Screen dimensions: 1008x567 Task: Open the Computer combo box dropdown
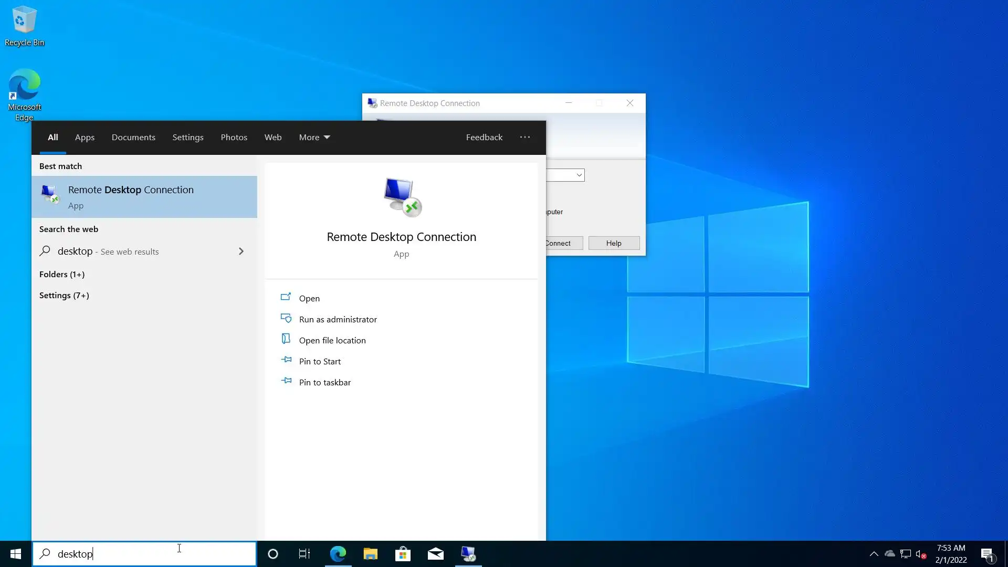tap(579, 175)
